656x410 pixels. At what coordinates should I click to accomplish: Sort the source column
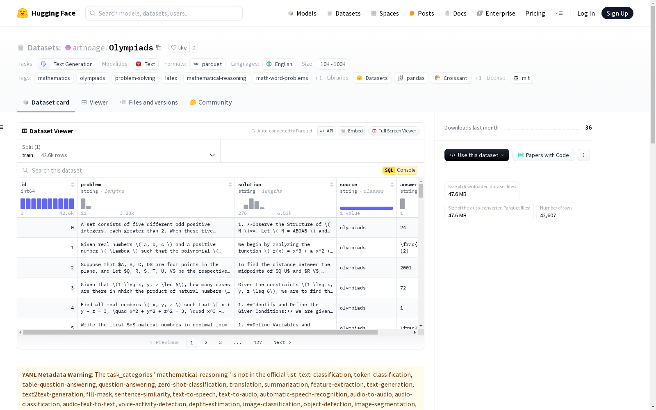tap(392, 184)
